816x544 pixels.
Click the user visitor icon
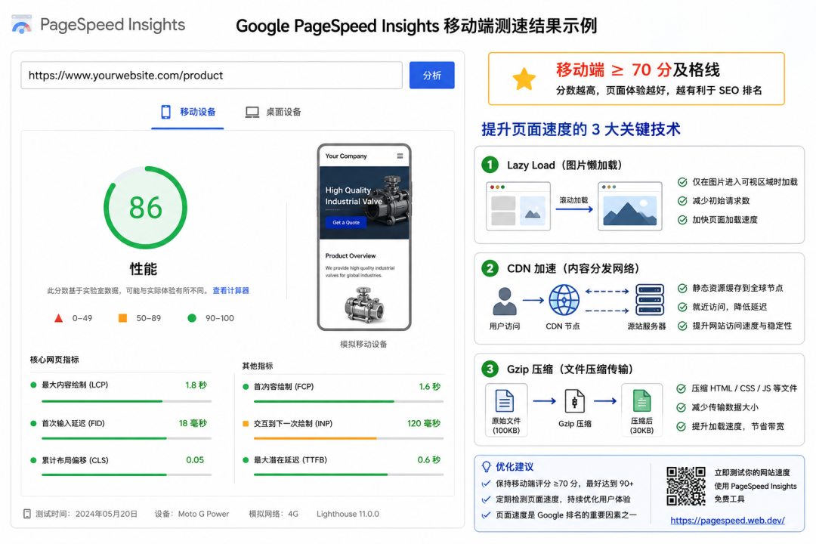pyautogui.click(x=504, y=301)
